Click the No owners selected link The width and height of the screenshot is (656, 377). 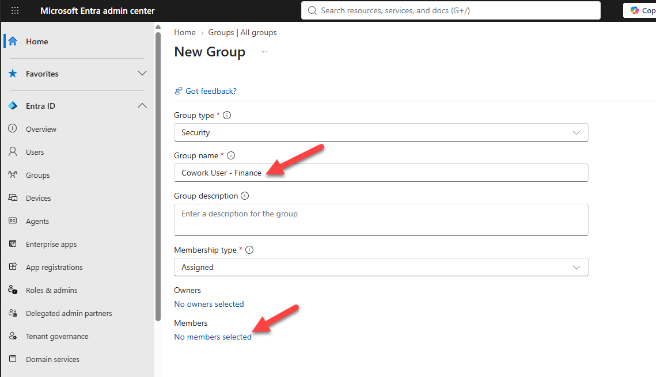pos(208,304)
